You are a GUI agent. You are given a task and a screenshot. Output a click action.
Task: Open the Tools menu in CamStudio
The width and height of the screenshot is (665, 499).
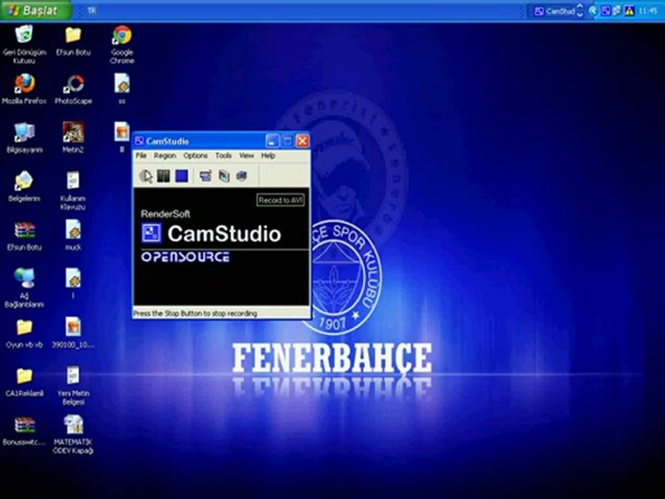click(x=224, y=156)
